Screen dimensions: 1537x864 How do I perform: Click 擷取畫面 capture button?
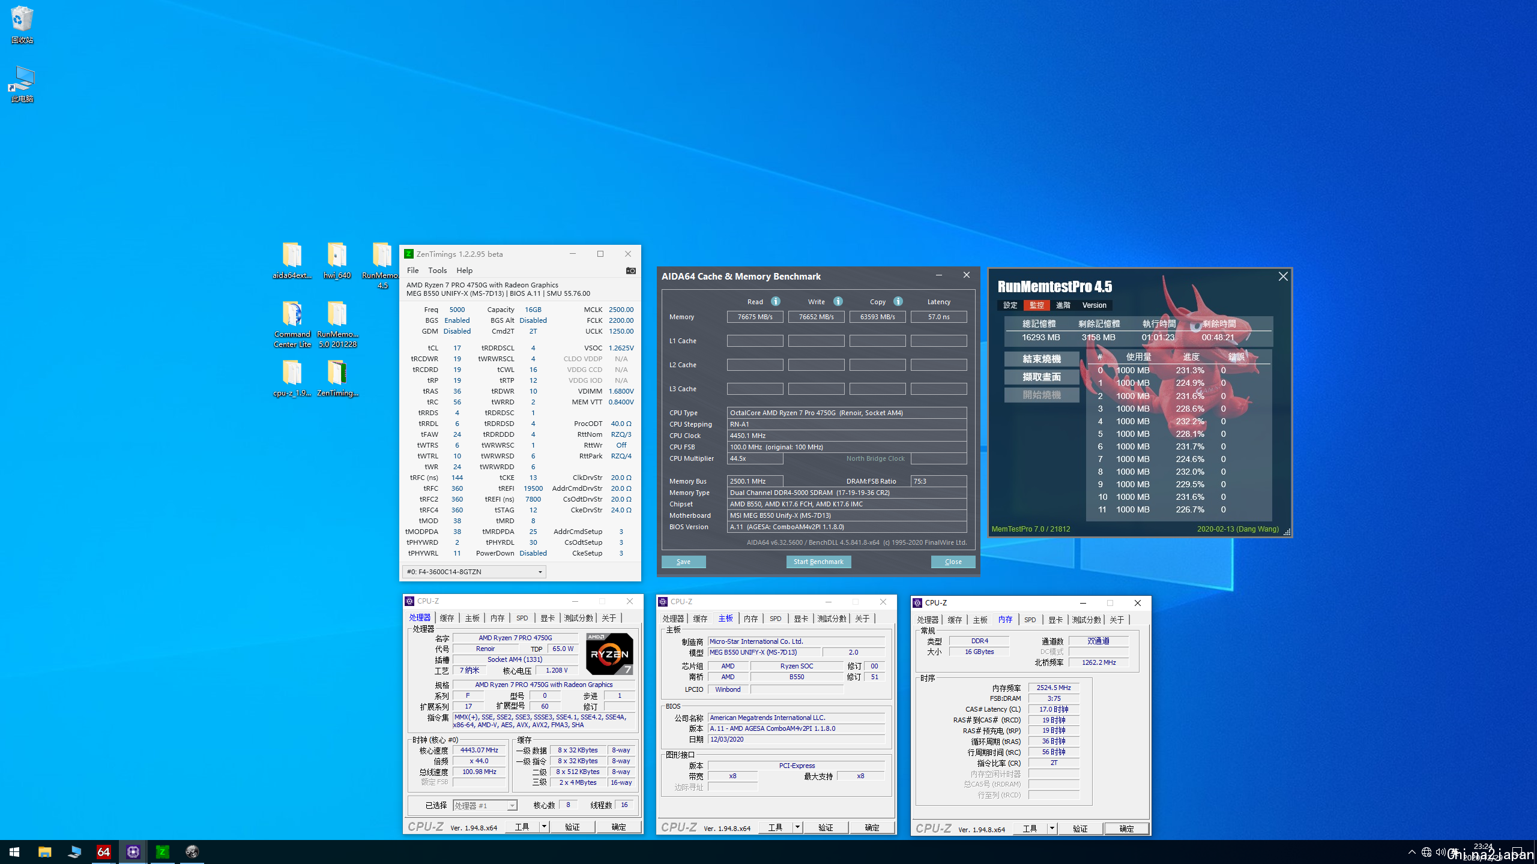pyautogui.click(x=1042, y=377)
